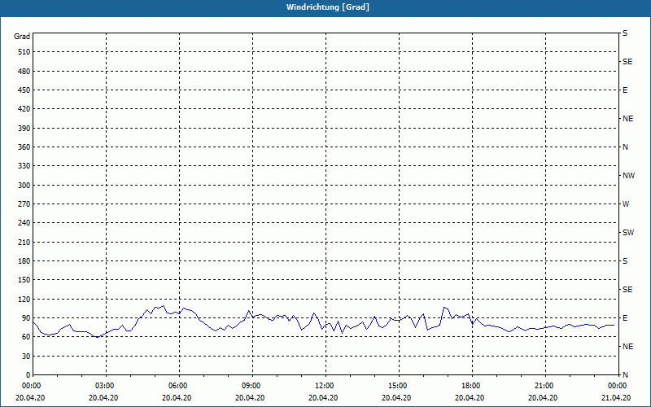651x407 pixels.
Task: Click the 00:00 label above 20.04.20
Action: (x=32, y=386)
